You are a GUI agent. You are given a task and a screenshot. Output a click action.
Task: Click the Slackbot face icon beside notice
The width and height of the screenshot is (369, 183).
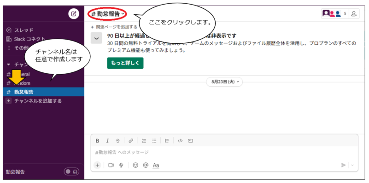tap(96, 38)
